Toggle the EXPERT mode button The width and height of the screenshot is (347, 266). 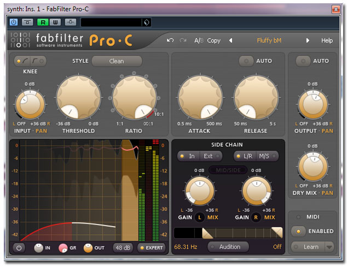[x=152, y=248]
